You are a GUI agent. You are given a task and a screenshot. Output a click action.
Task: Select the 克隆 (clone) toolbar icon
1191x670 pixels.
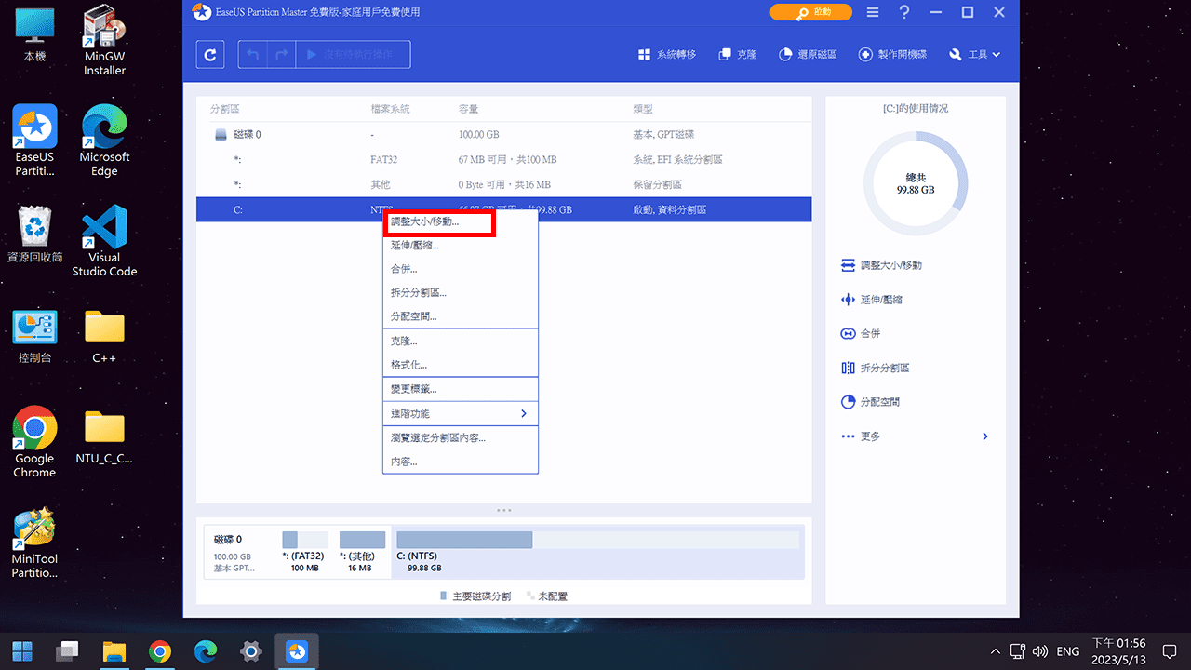pos(737,54)
